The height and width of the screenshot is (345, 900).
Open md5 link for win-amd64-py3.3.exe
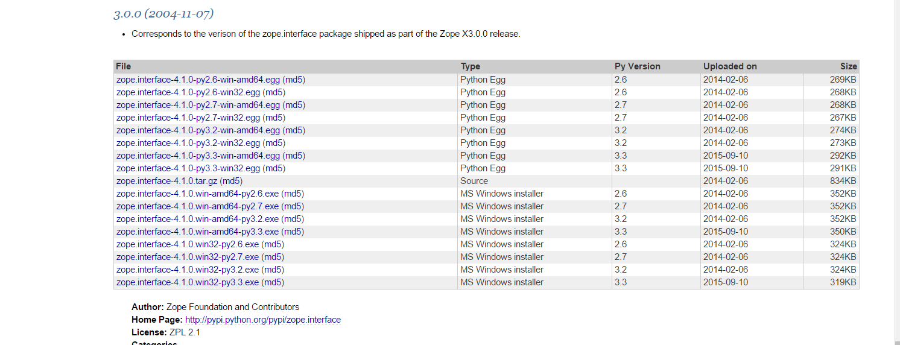[x=293, y=232]
